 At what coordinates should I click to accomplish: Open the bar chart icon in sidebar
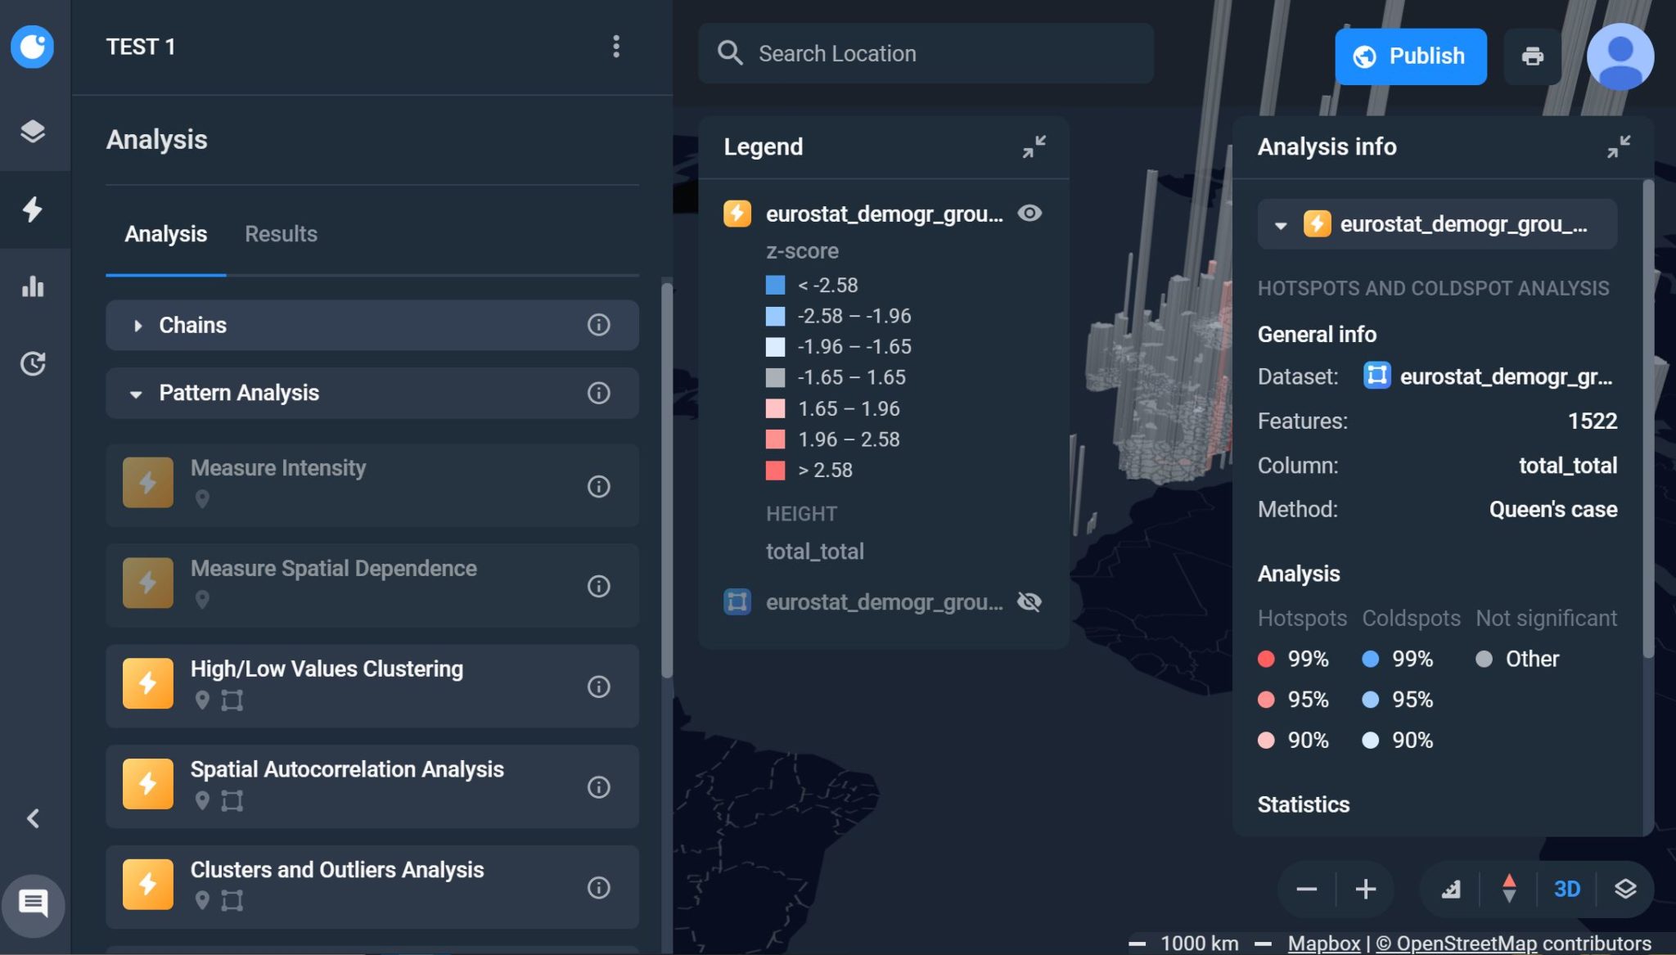click(x=32, y=286)
